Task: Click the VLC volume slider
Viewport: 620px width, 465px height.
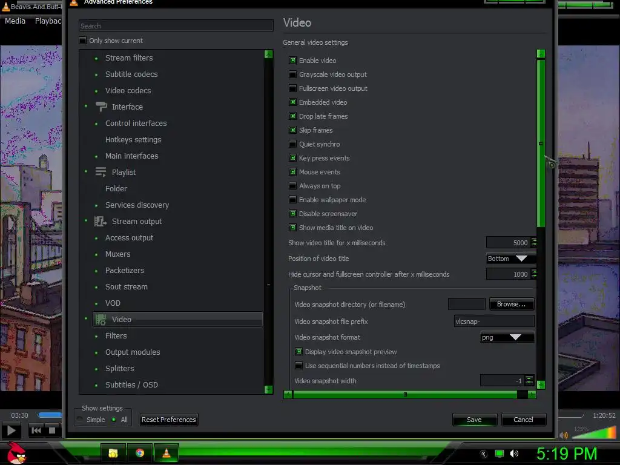Action: [x=593, y=432]
